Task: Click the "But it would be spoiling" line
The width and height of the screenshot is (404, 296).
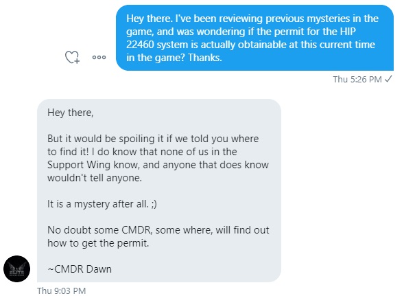Action: pos(153,139)
